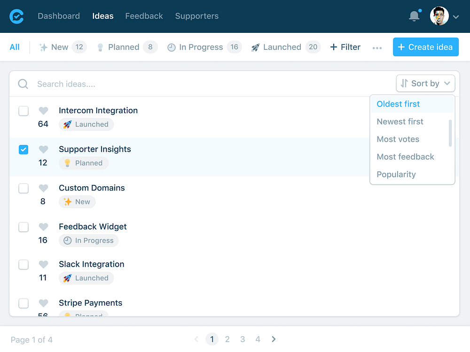
Task: Choose Most votes from the sort menu
Action: pos(398,139)
